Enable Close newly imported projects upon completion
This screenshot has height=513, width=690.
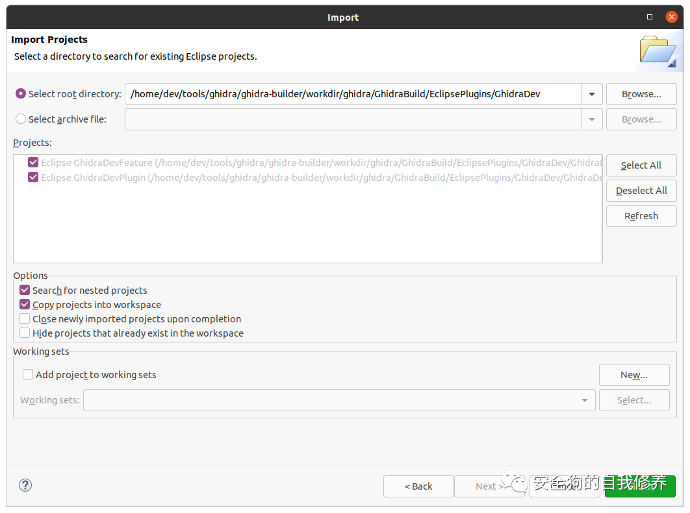point(25,319)
